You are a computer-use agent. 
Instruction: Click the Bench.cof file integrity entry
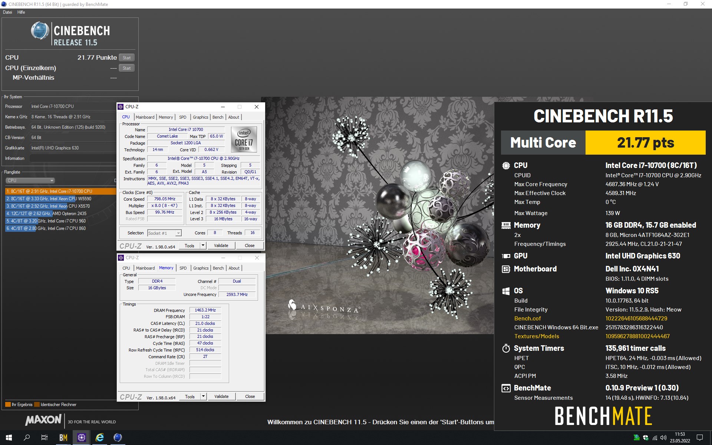(527, 319)
